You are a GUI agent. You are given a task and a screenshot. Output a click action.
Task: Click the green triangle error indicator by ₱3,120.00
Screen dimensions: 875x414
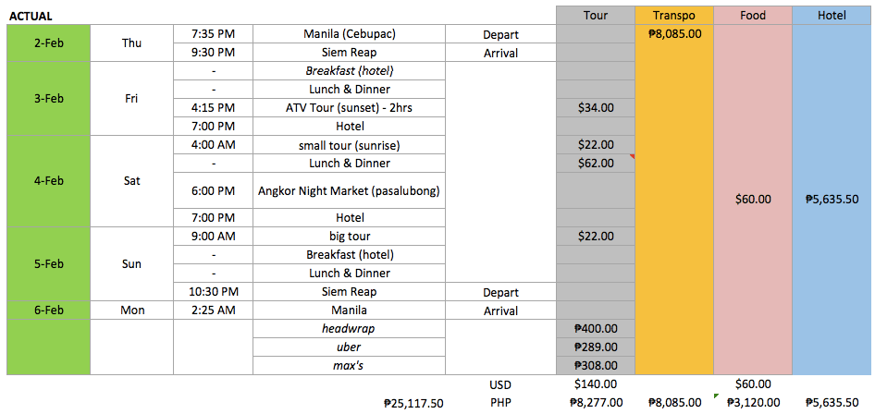point(716,397)
